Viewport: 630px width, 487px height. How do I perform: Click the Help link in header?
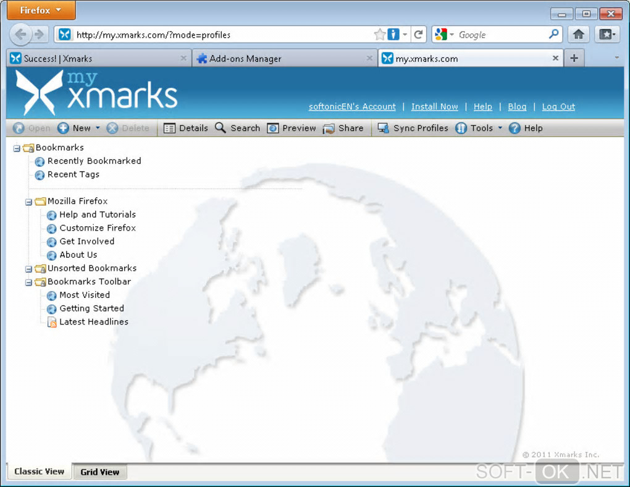point(482,106)
